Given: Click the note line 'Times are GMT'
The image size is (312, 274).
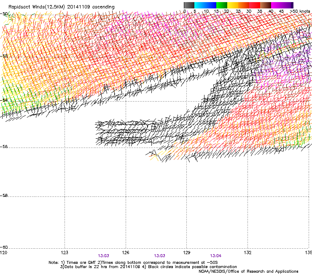Looking at the screenshot, I should (x=81, y=263).
